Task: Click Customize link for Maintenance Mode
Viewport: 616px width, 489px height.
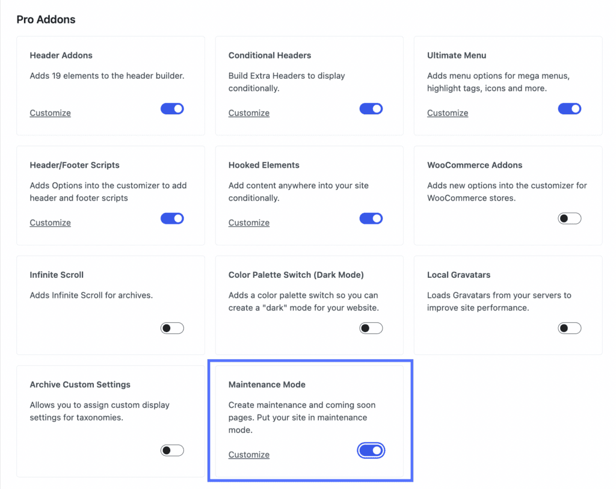Action: coord(249,455)
